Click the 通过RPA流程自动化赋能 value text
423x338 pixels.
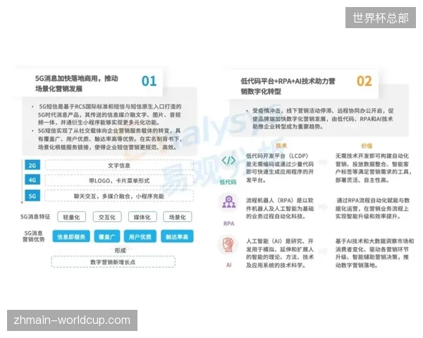[x=373, y=208]
